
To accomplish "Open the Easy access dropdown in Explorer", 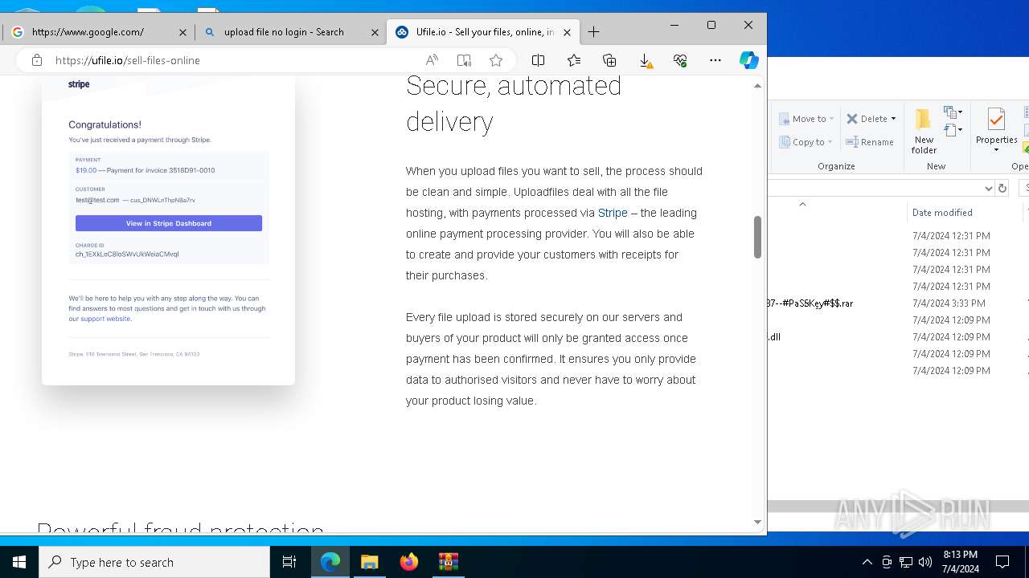I will point(953,130).
